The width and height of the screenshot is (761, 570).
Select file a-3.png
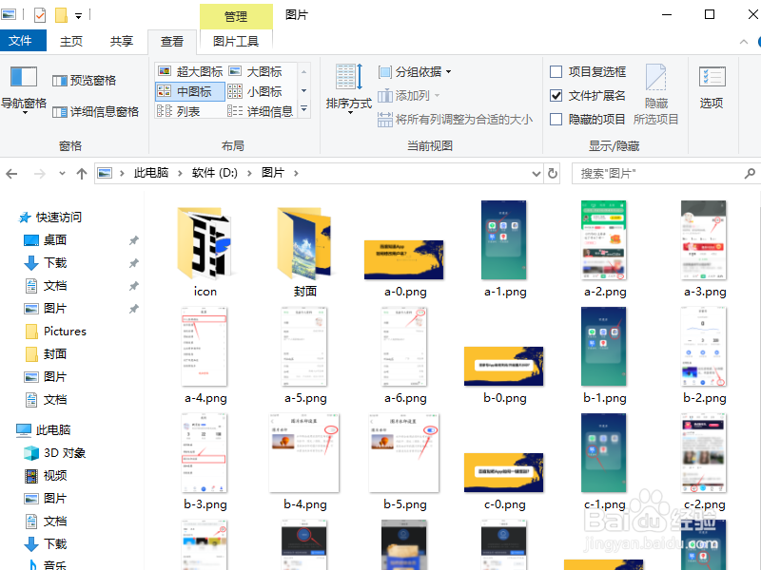click(x=704, y=249)
